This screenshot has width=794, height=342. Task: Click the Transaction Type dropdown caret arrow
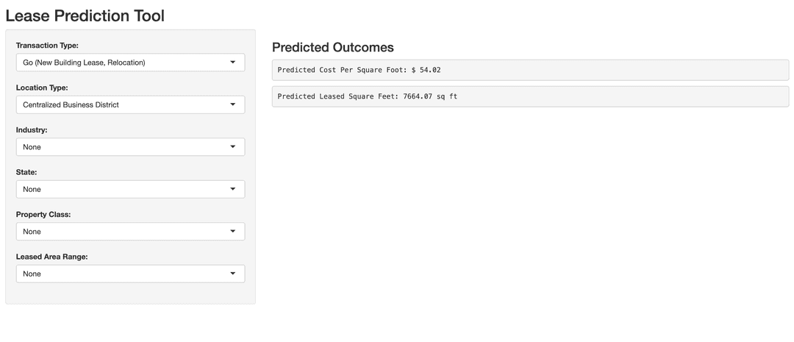tap(233, 63)
